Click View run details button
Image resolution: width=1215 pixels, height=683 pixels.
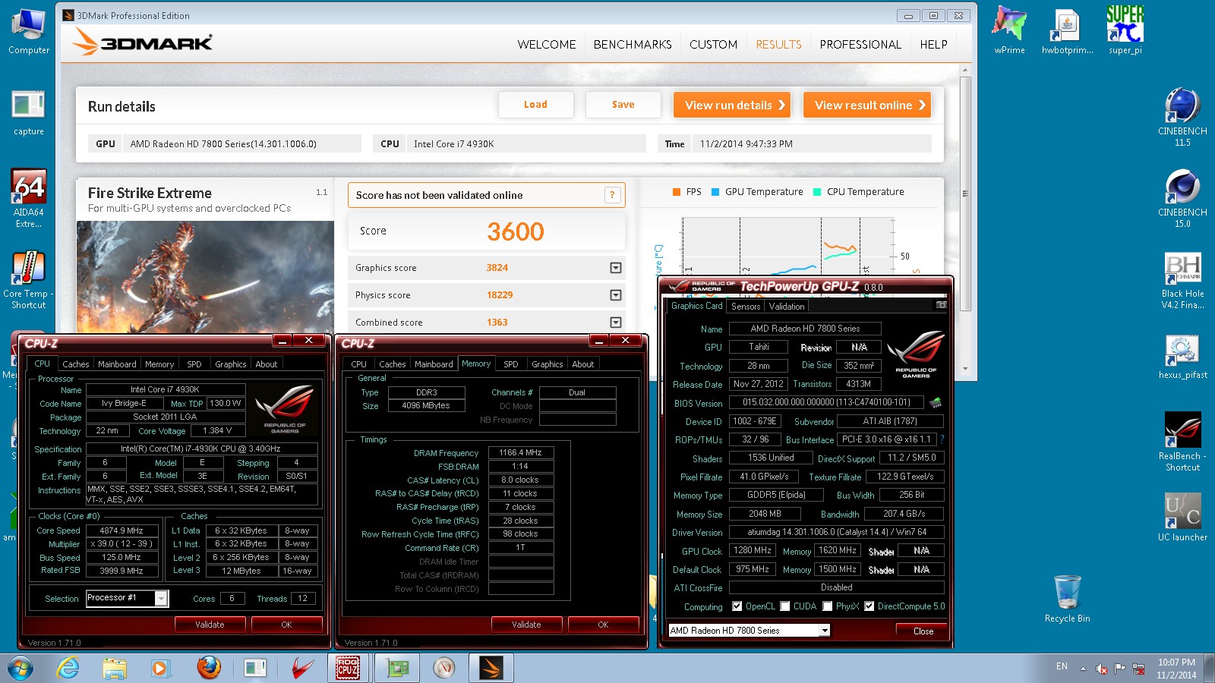point(732,105)
